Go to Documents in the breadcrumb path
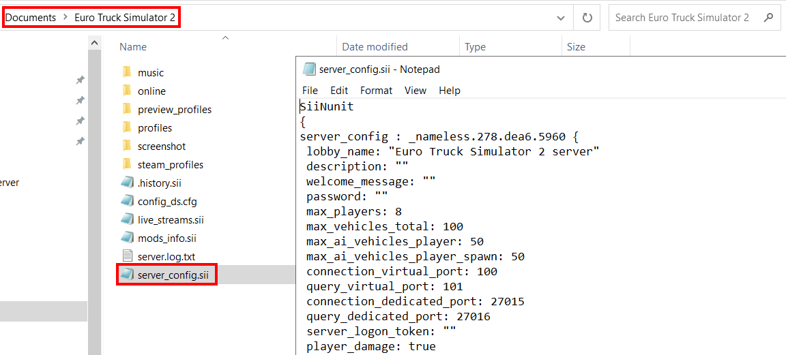This screenshot has height=355, width=786. pyautogui.click(x=31, y=18)
